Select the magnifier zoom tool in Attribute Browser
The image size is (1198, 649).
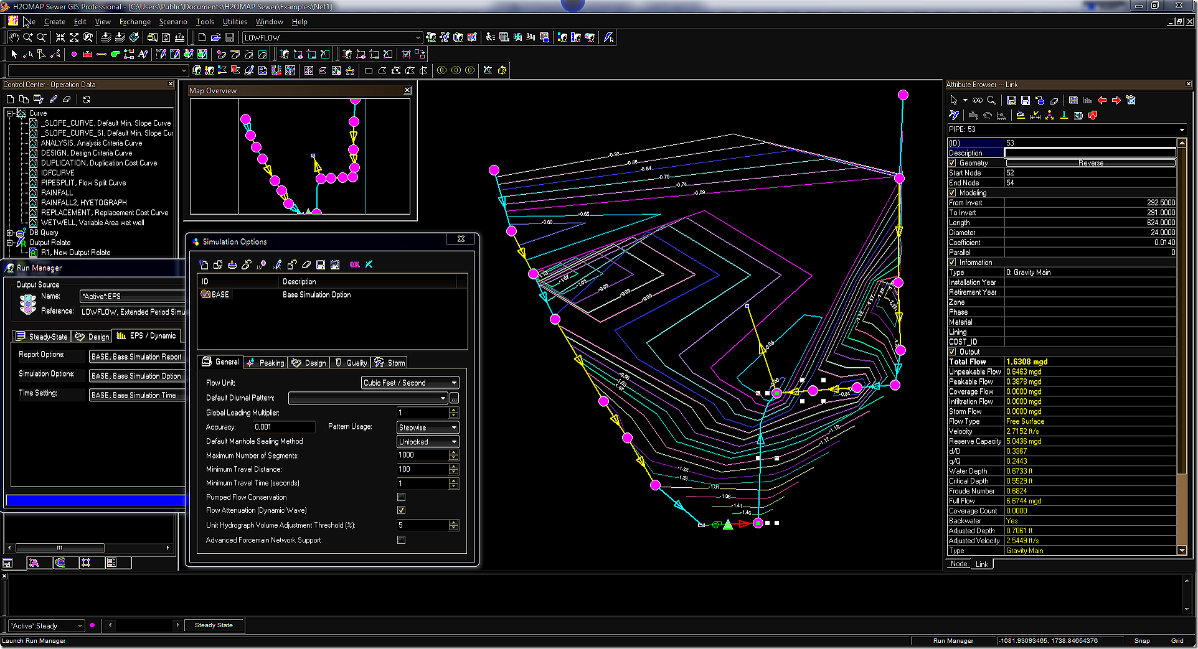tap(991, 100)
